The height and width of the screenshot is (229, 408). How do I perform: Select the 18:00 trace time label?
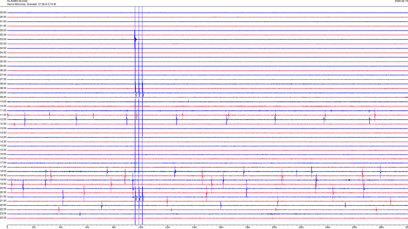[3, 171]
